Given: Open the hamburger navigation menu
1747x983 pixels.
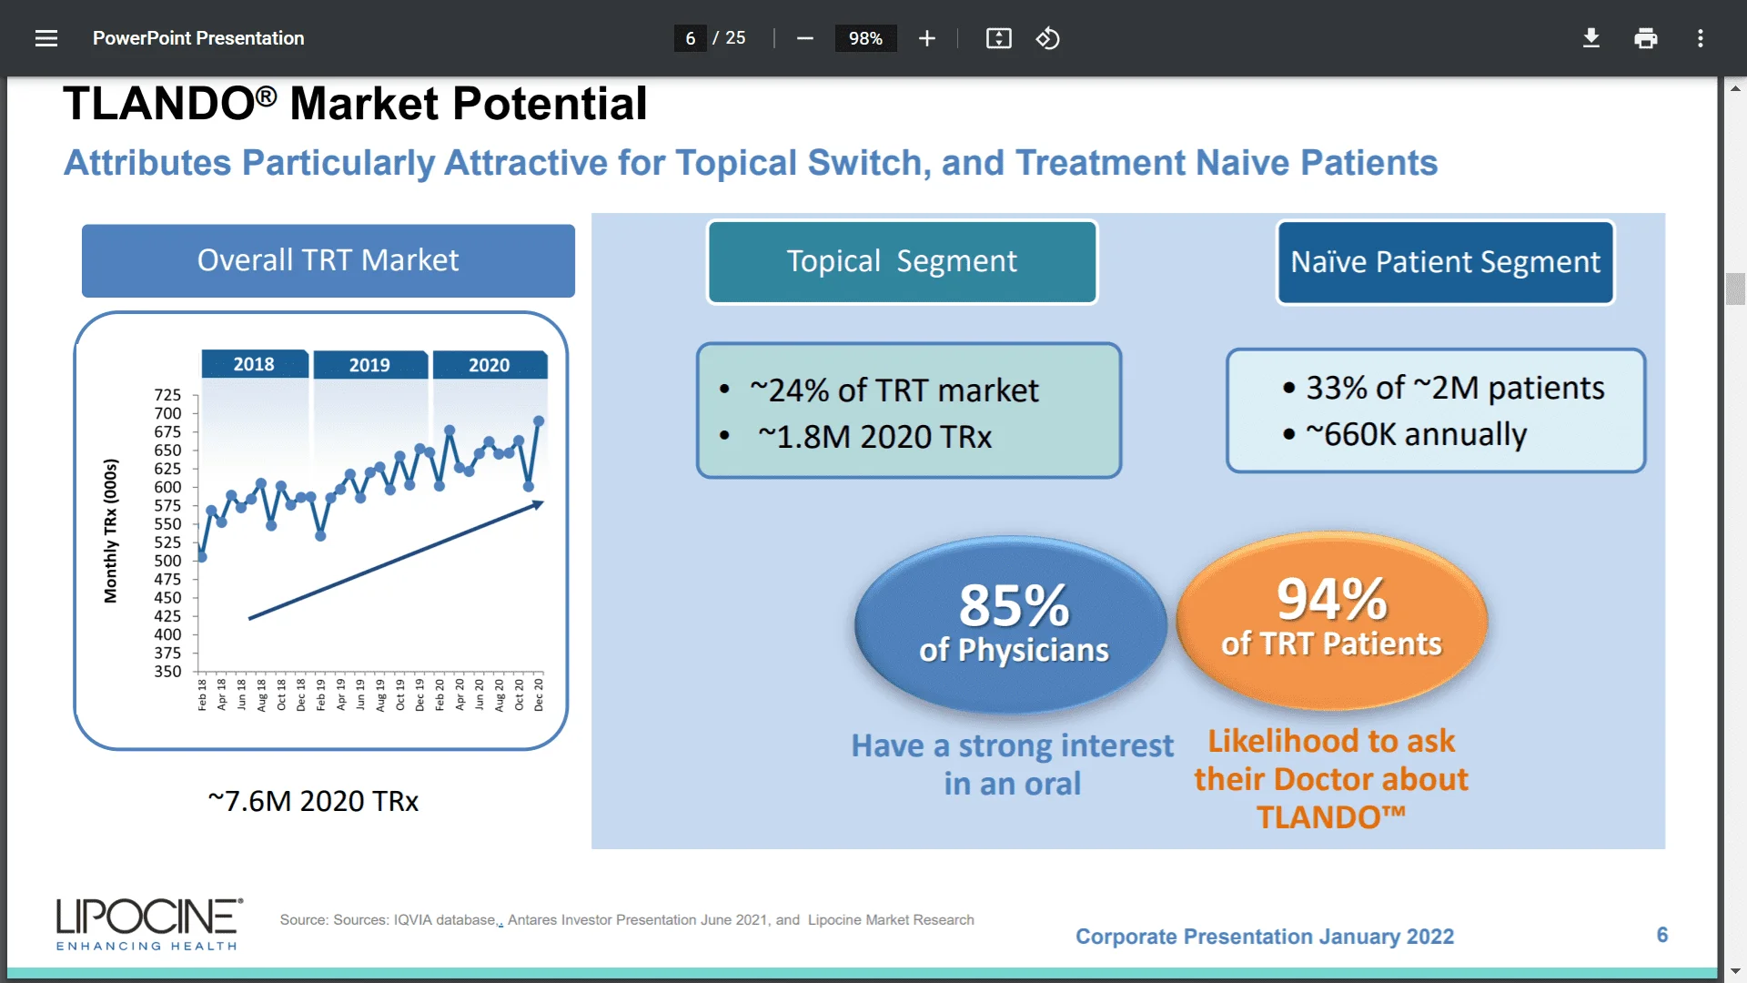Looking at the screenshot, I should click(x=46, y=38).
